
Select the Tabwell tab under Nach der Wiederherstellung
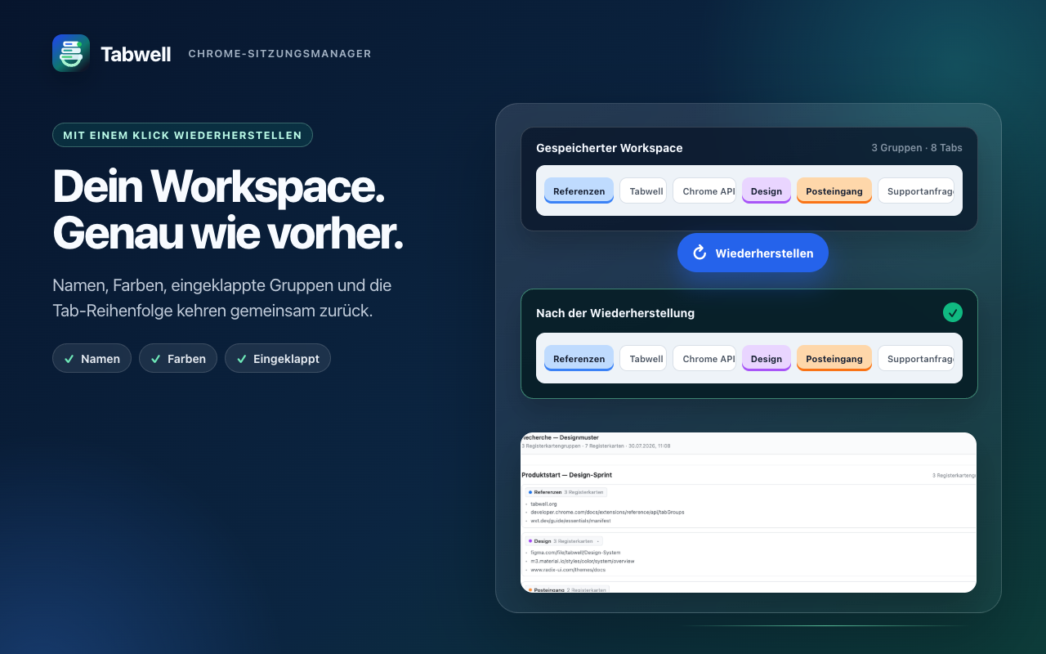click(643, 359)
